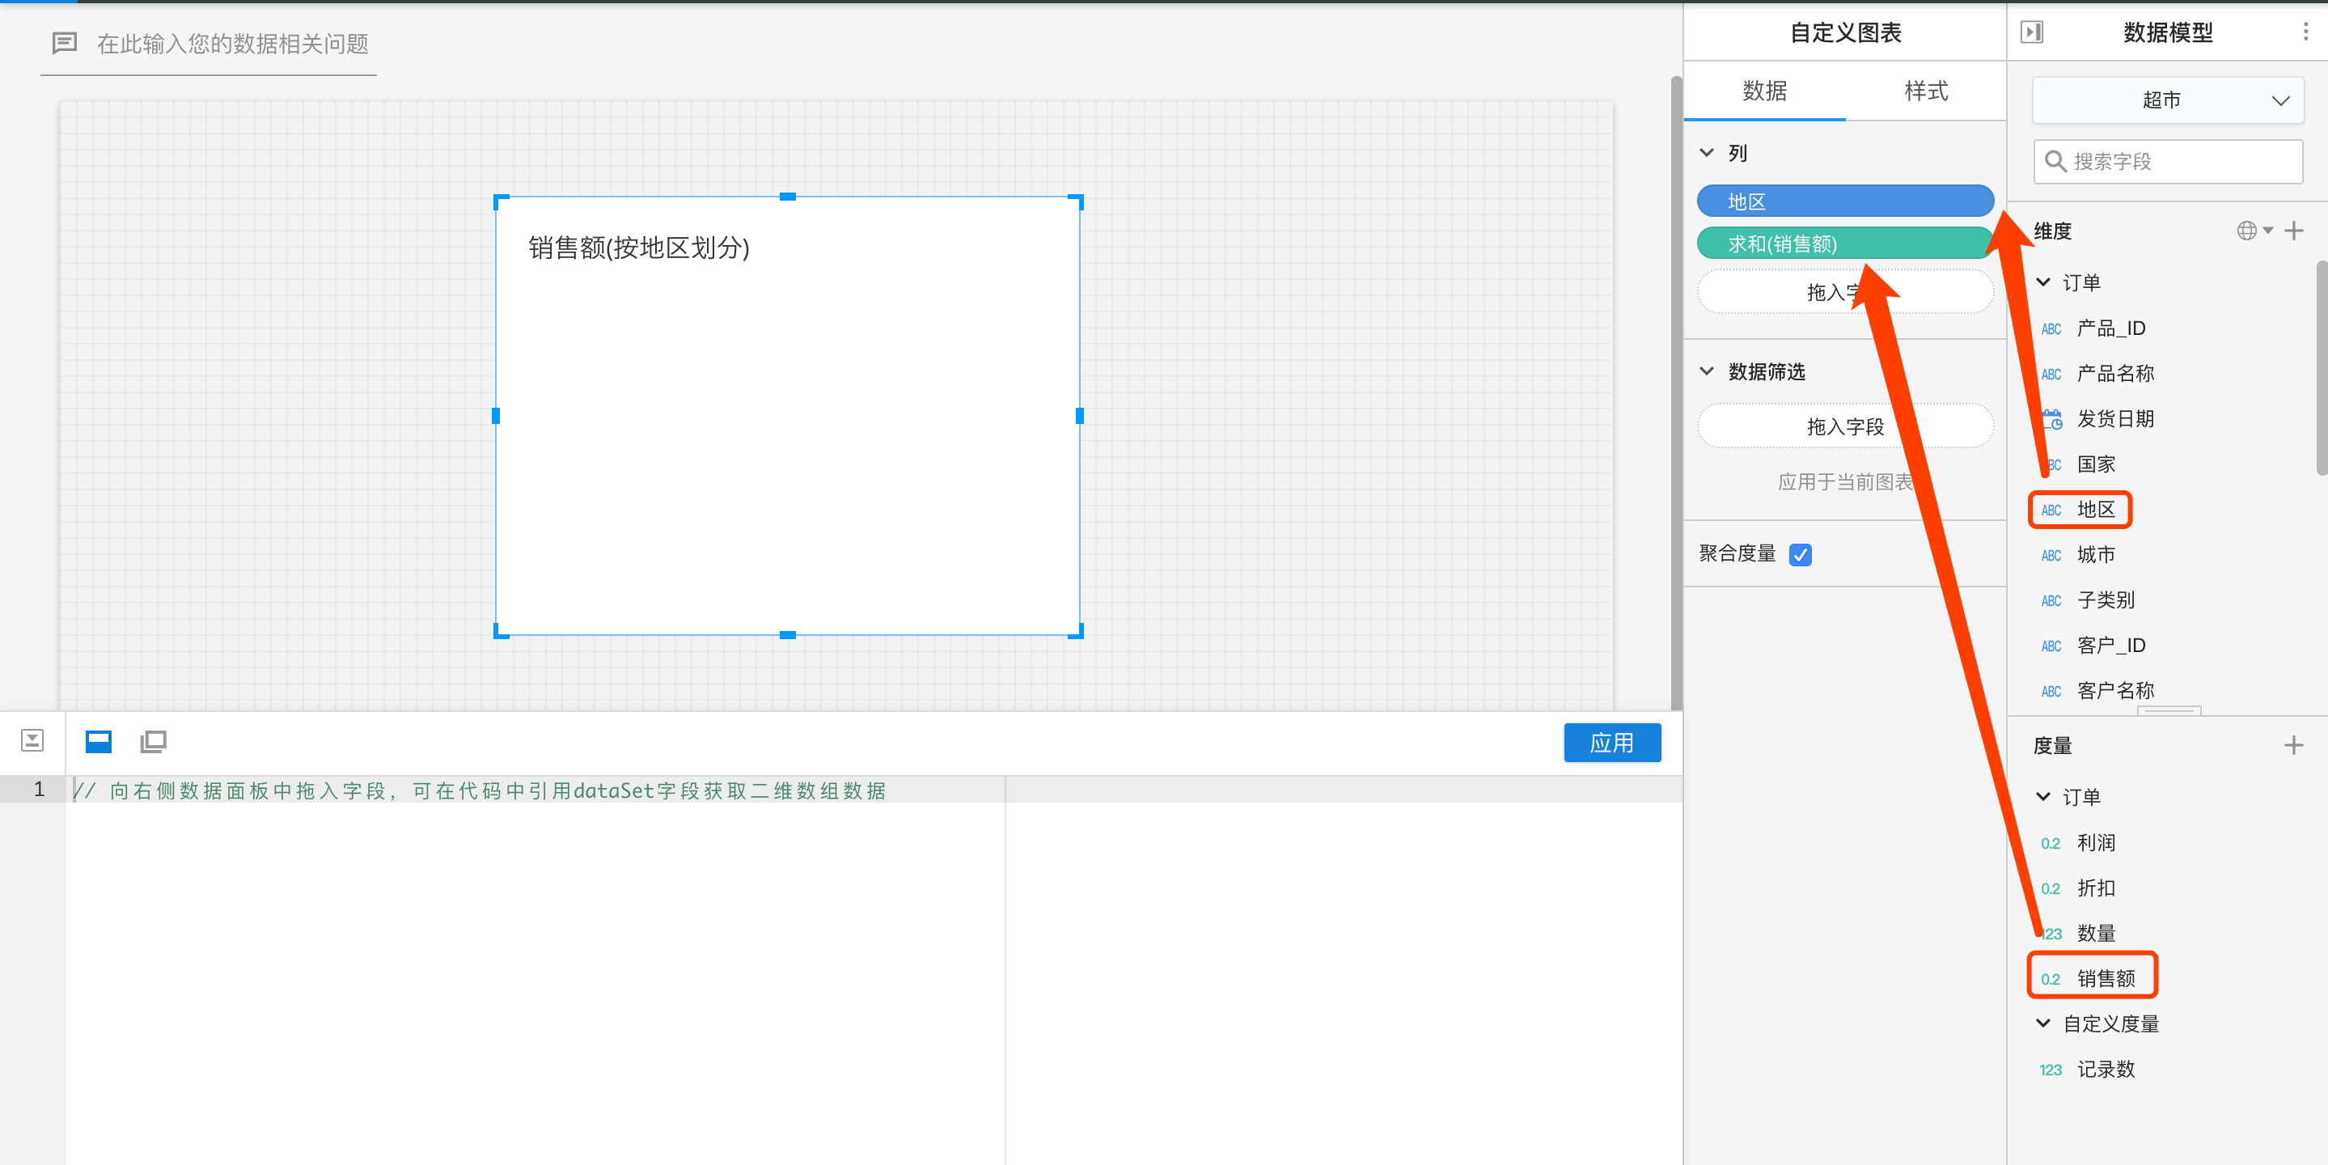
Task: Collapse the 列 section chevron
Action: coord(1706,152)
